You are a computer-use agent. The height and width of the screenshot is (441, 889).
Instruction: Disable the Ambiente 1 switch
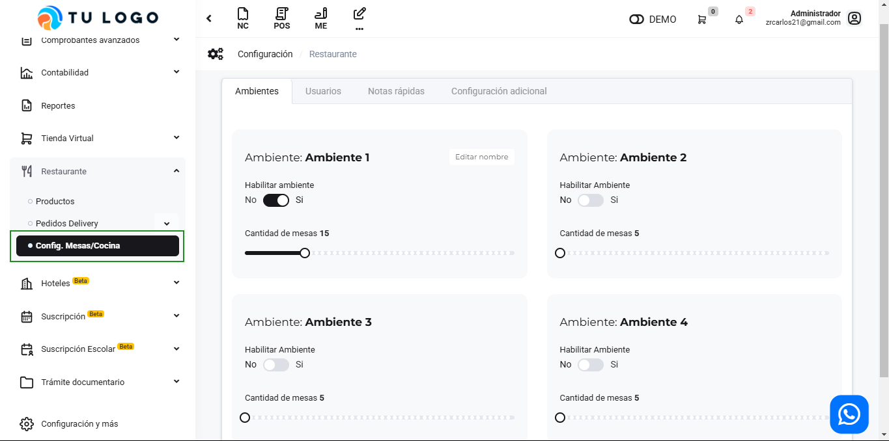tap(276, 200)
